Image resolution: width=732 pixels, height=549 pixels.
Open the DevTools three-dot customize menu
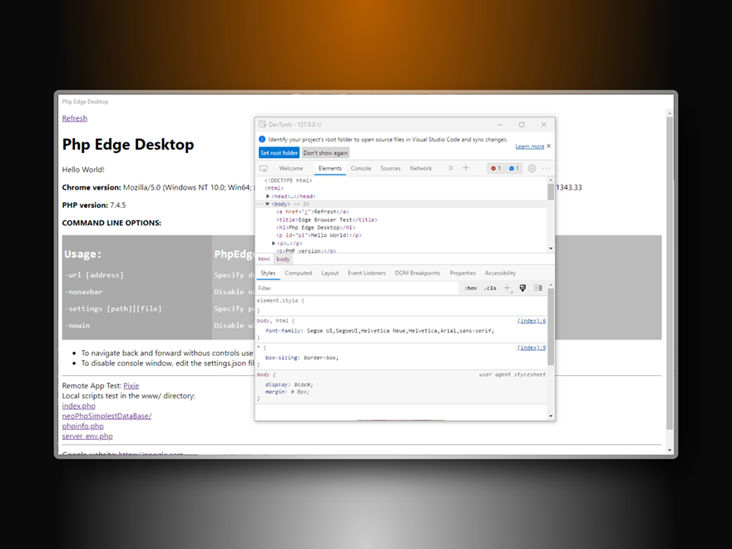pos(547,169)
